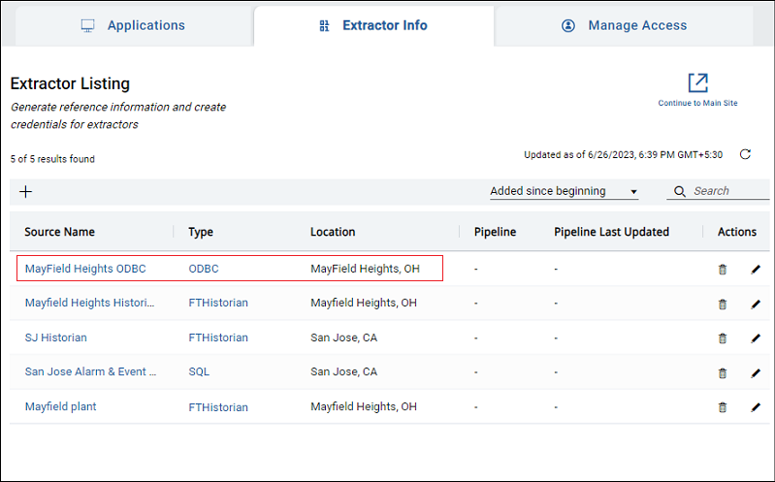
Task: Open MayField Heights ODBC source
Action: (x=85, y=269)
